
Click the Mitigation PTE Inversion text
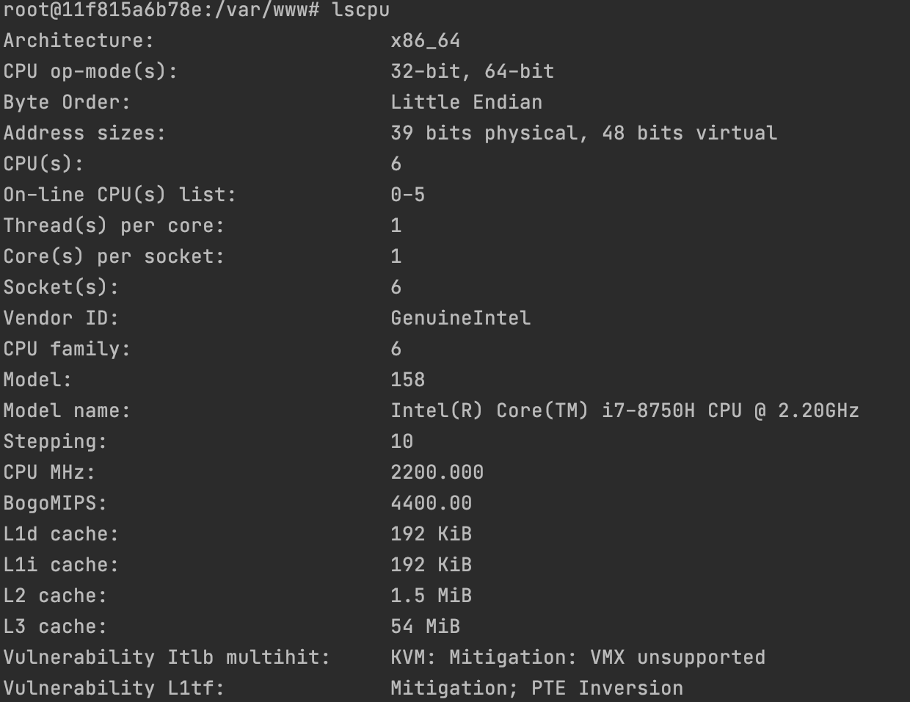[536, 688]
